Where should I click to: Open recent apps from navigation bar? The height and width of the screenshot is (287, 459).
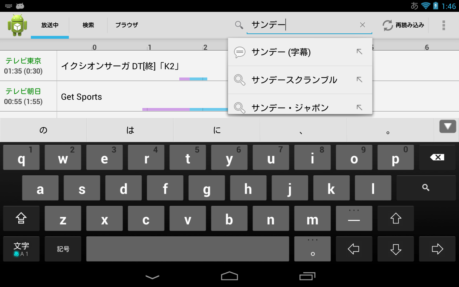(307, 276)
